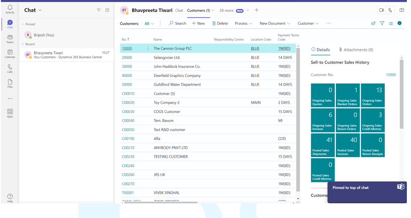411x218 pixels.
Task: Show more toolbar options ellipsis
Action: click(x=329, y=23)
